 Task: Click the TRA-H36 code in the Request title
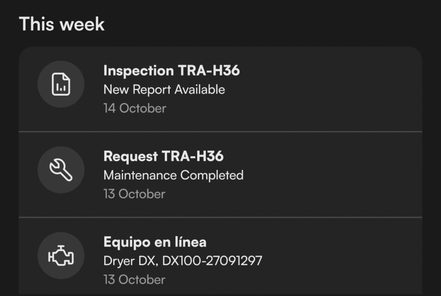193,156
